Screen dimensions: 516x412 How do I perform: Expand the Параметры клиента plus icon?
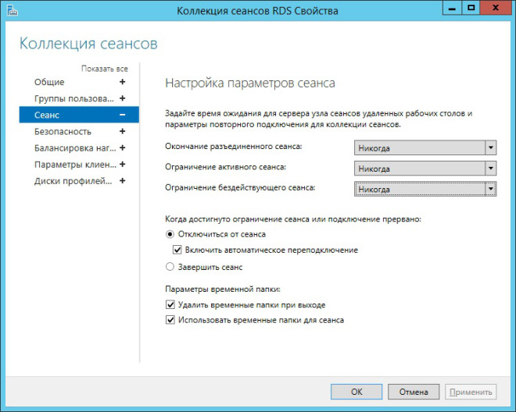[x=122, y=164]
